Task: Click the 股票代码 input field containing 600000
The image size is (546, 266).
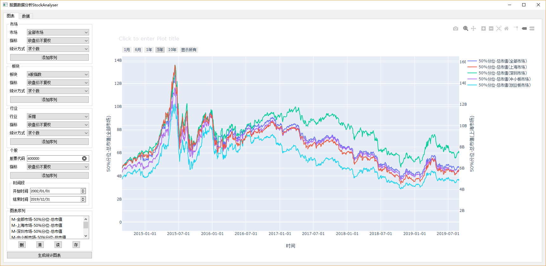Action: (54, 158)
